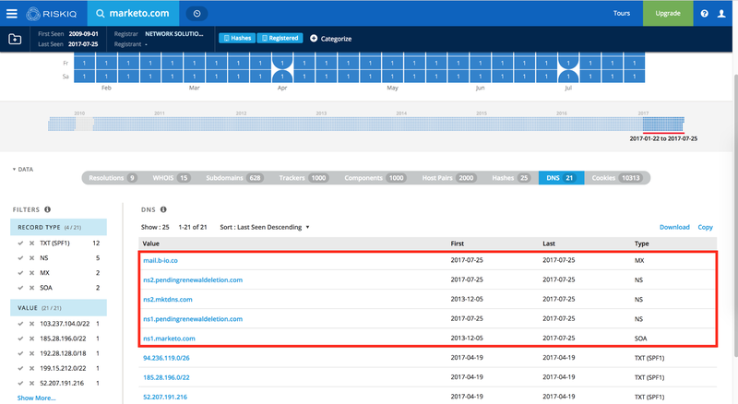Open ns2.mktdns.com record

point(168,300)
